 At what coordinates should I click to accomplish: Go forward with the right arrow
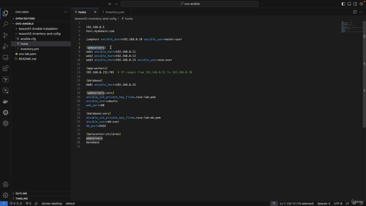pos(116,4)
